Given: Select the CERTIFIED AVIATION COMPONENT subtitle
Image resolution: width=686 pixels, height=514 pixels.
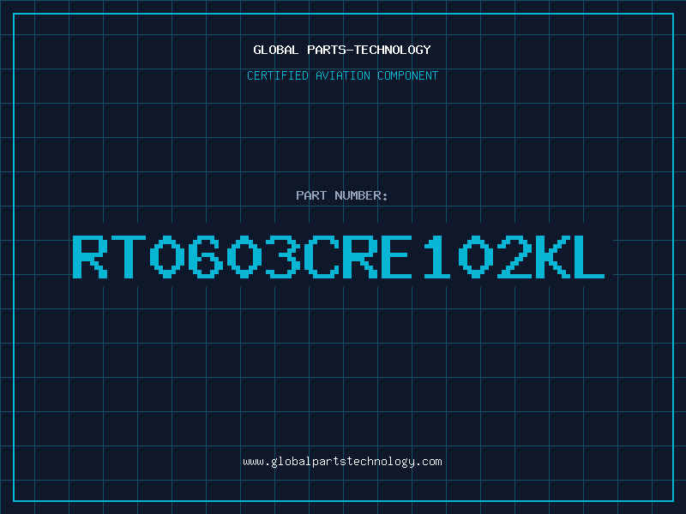Looking at the screenshot, I should pos(342,75).
